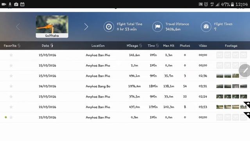Screen dimensions: 250x141
Task: Select the Footage column header
Action: coord(231,45)
